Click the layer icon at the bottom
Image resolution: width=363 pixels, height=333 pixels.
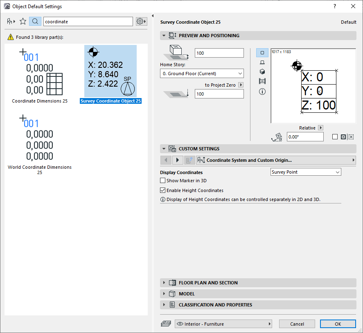tap(166, 324)
